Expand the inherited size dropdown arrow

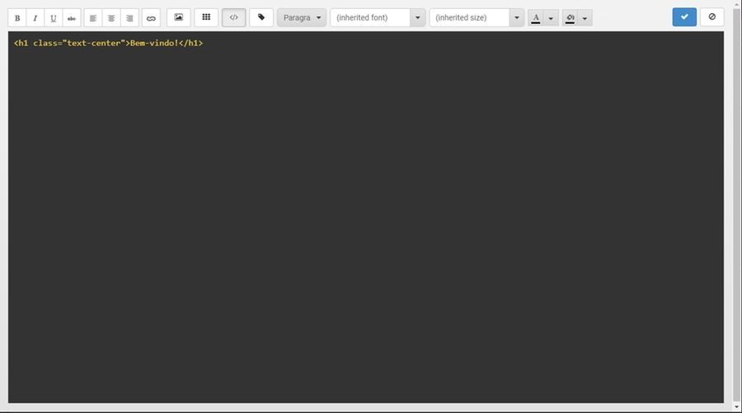[517, 18]
